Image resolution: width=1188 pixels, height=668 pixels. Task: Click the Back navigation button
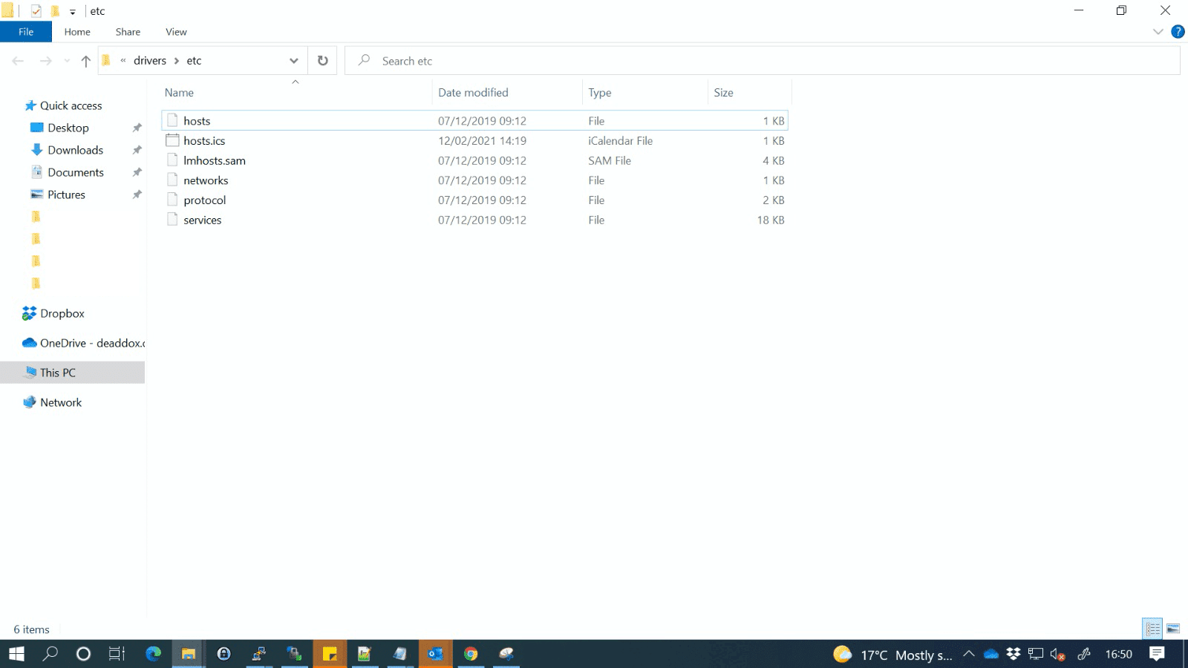pos(18,60)
